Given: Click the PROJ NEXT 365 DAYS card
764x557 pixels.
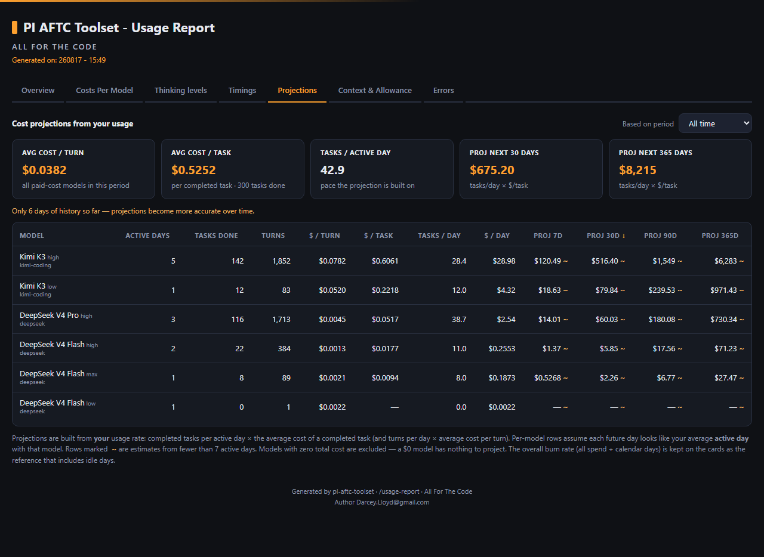Looking at the screenshot, I should click(x=680, y=169).
